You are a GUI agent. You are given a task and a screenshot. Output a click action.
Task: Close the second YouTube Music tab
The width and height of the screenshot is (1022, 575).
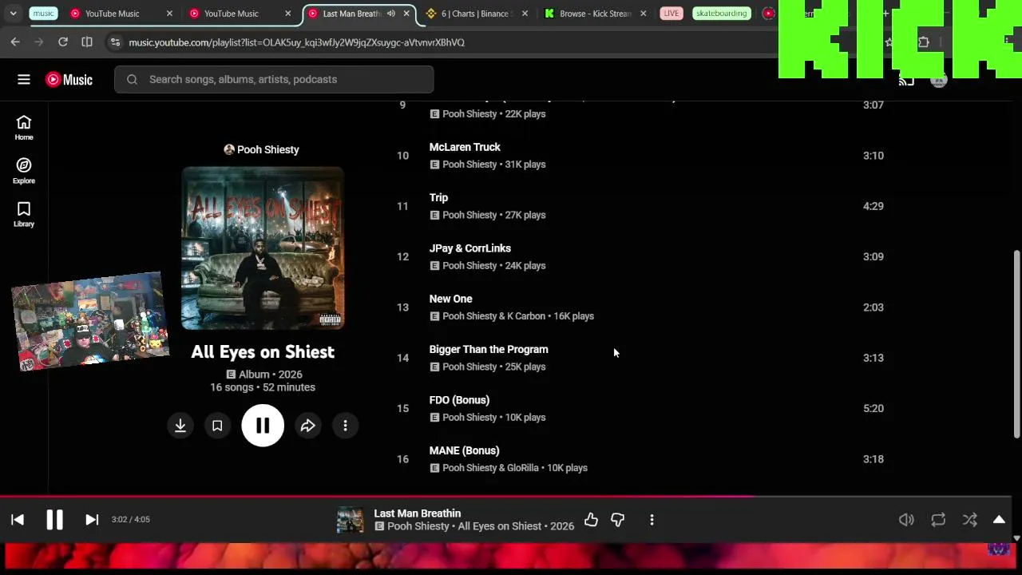pos(288,14)
